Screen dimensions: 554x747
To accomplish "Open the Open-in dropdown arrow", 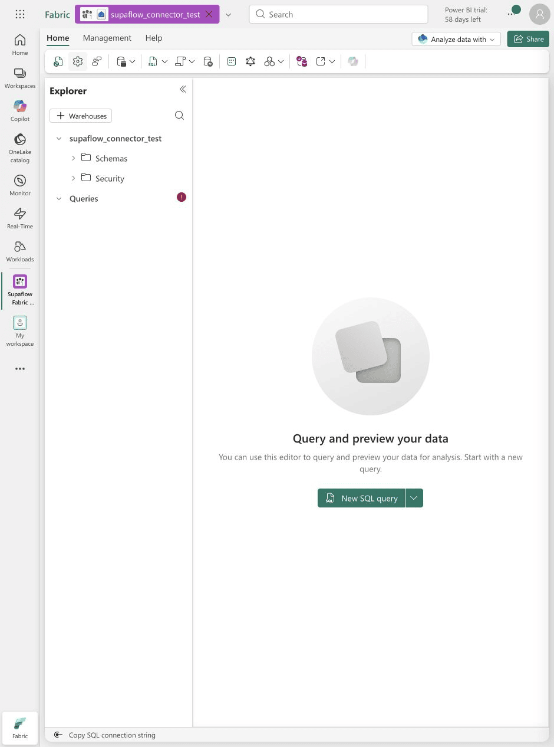I will click(x=332, y=61).
